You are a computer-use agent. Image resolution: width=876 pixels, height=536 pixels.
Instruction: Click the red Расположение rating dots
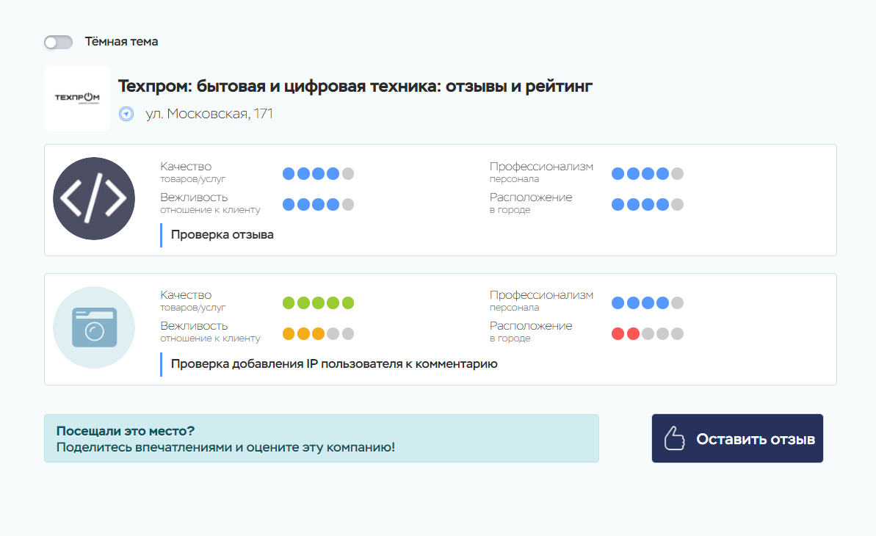647,333
